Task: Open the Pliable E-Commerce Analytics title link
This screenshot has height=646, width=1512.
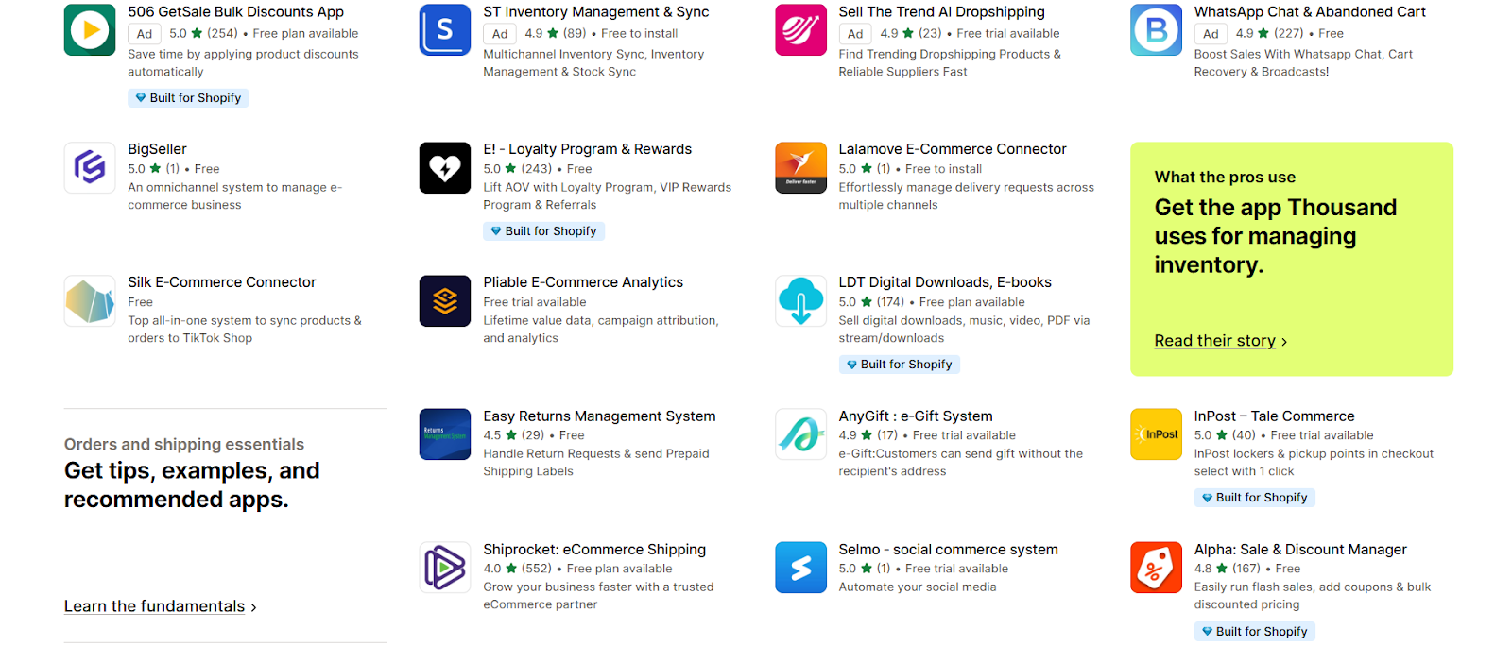Action: click(583, 282)
